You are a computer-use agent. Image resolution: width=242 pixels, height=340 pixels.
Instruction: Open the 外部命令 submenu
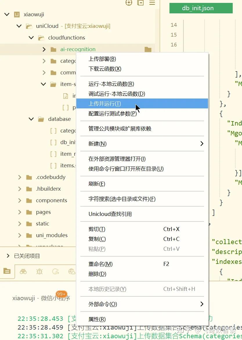[103, 304]
